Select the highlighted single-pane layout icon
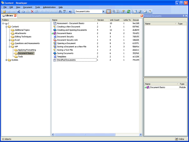The width and height of the screenshot is (189, 142). point(109,12)
